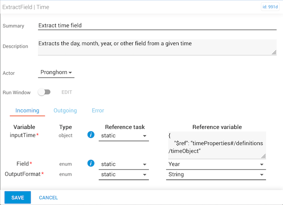Expand the Year field value dropdown
283x205 pixels.
tap(216, 164)
